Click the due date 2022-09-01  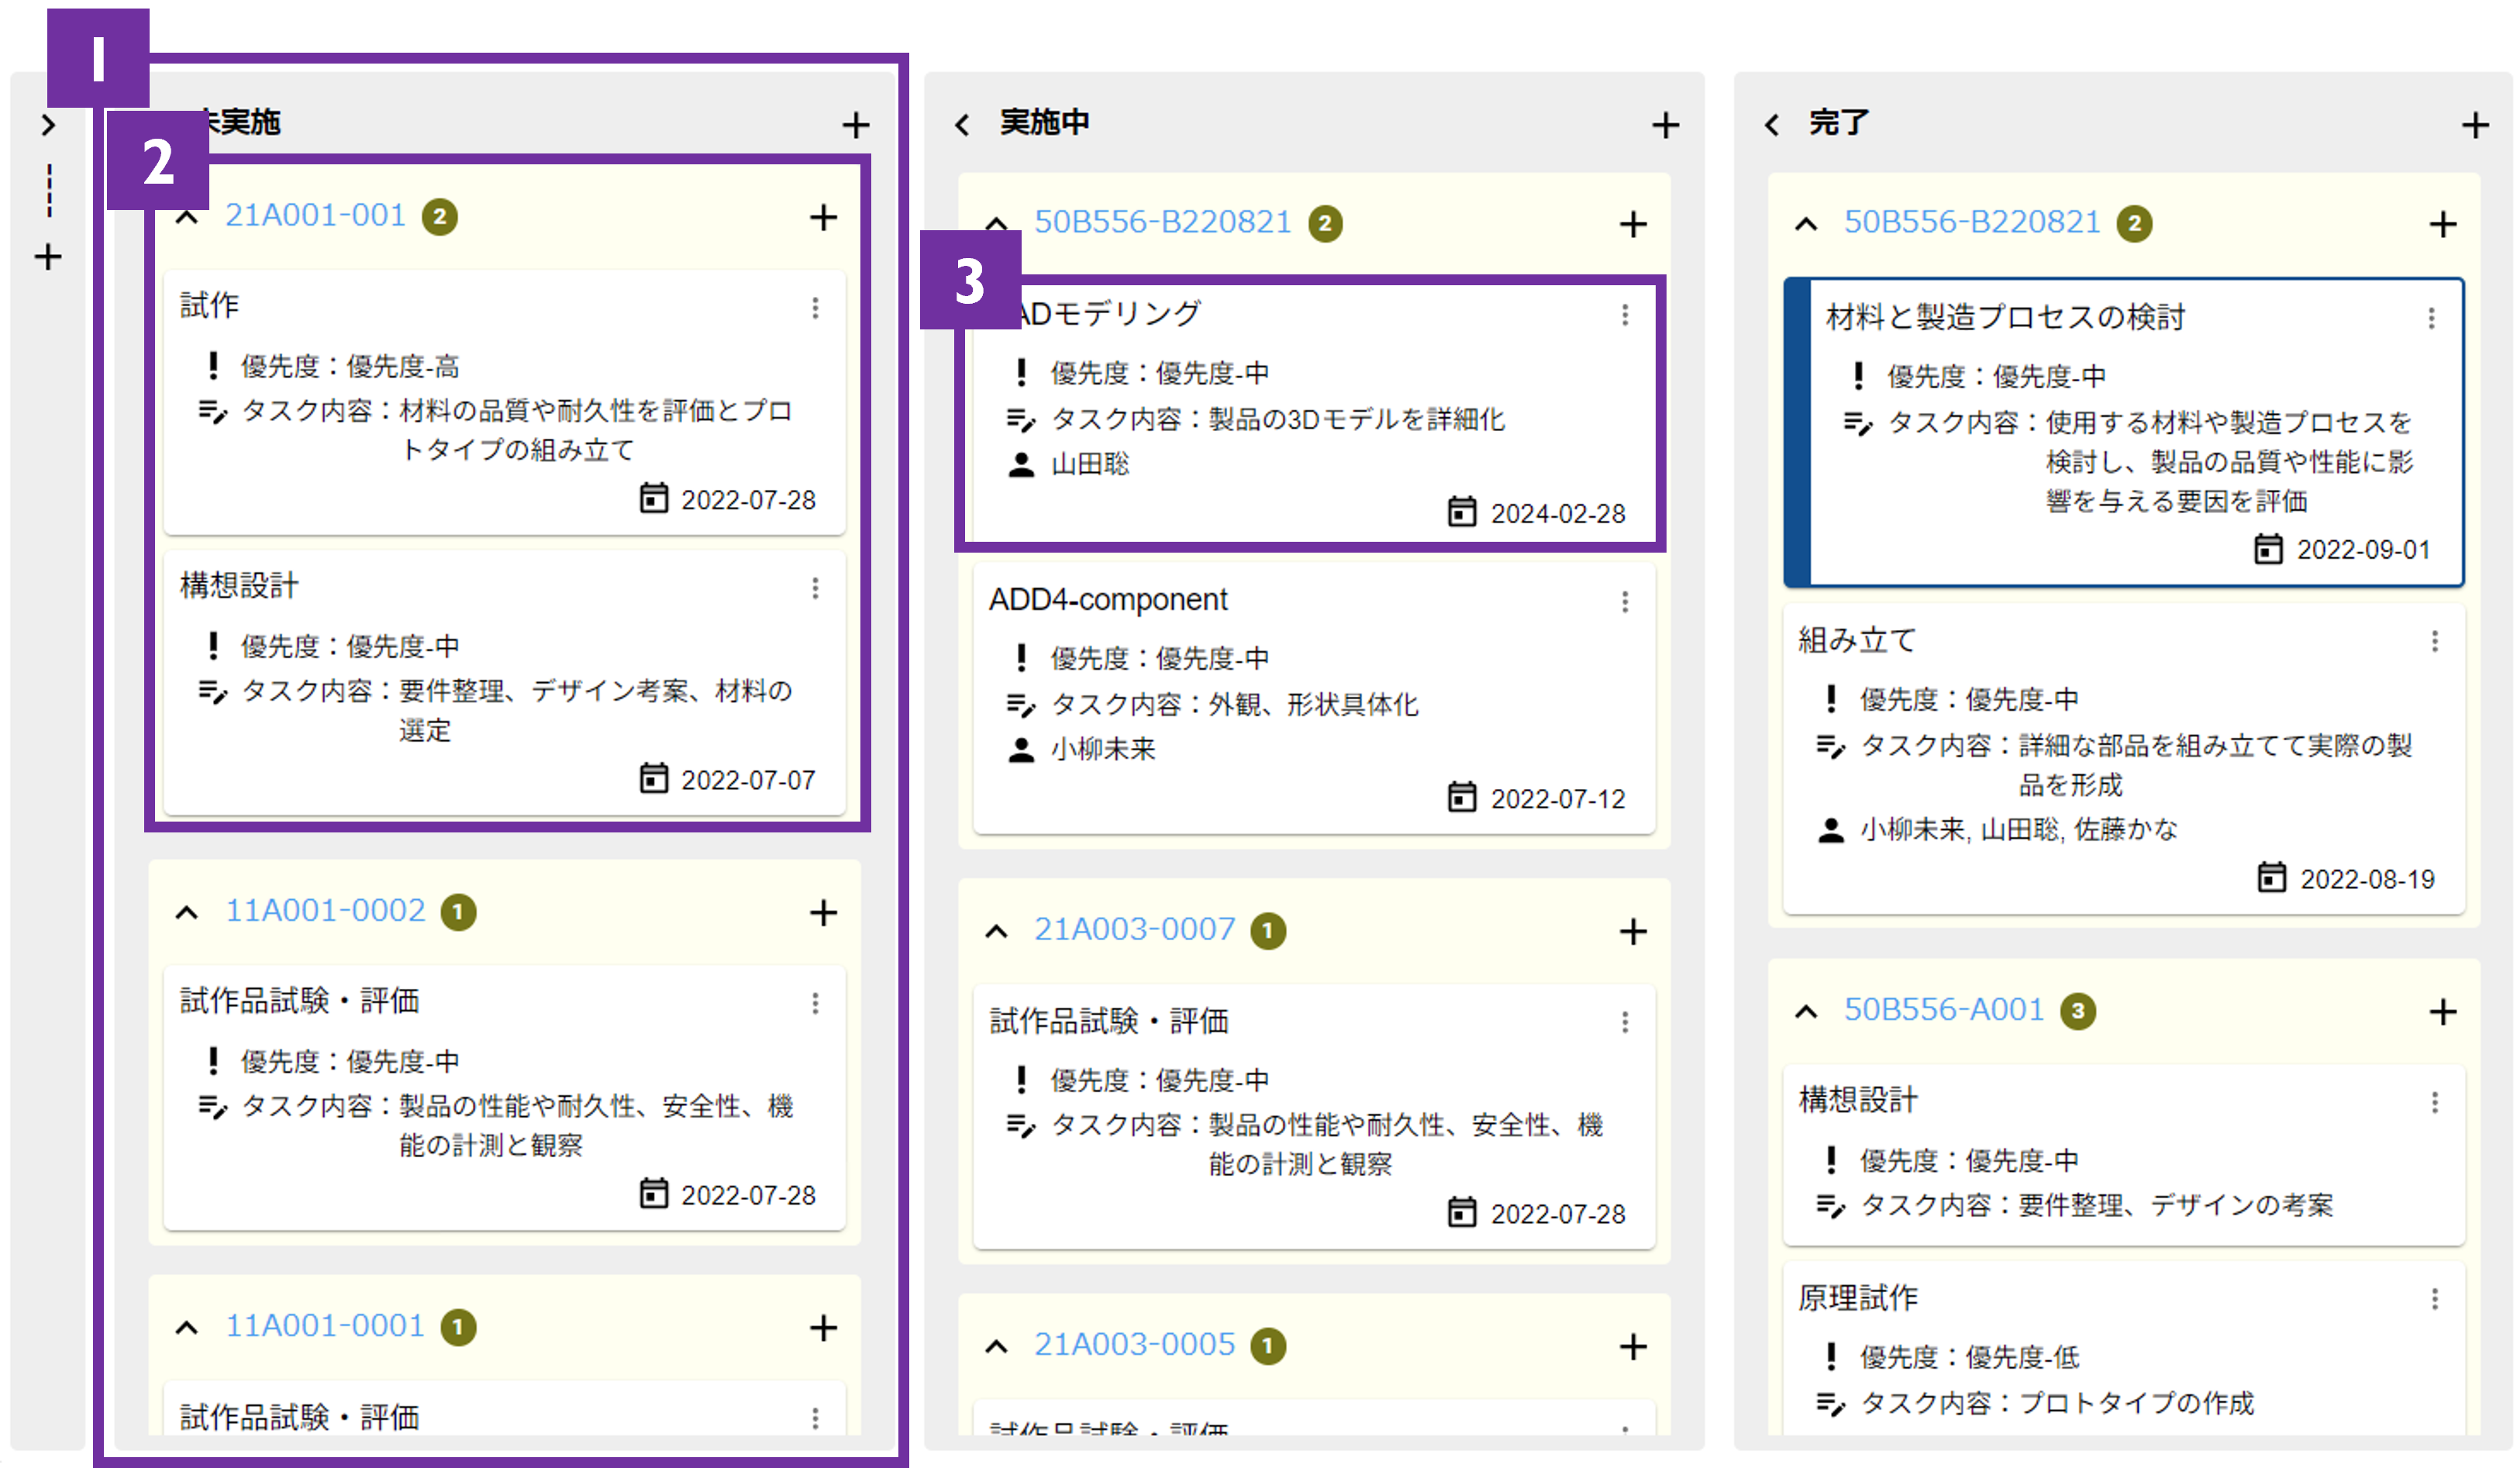coord(2363,549)
